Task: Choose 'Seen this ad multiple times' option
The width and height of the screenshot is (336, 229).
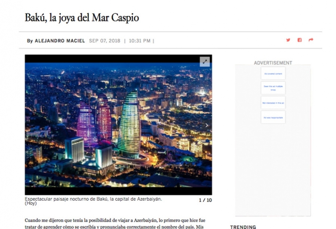Action: tap(273, 88)
